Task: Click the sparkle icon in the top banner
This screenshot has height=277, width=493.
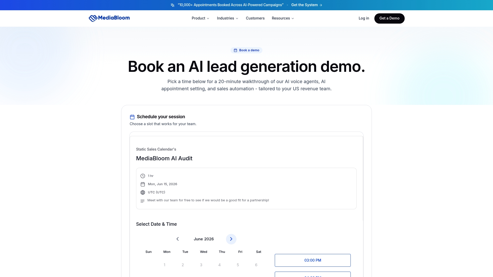Action: click(173, 5)
